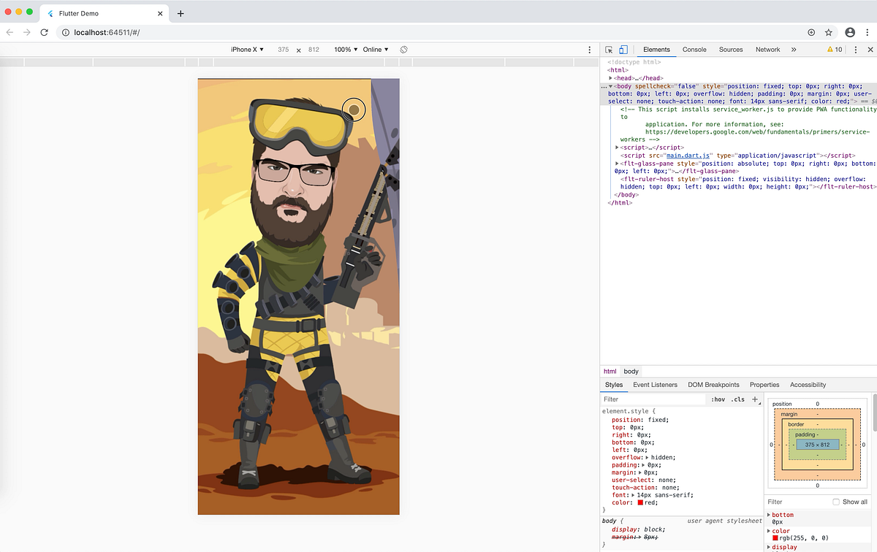Click the position: fixed style declaration
This screenshot has height=552, width=877.
point(640,420)
